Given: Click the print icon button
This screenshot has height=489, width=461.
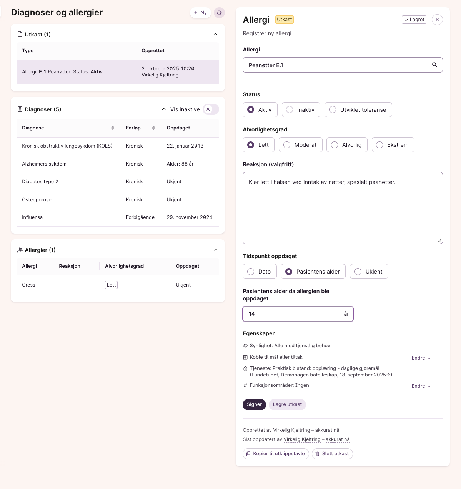Looking at the screenshot, I should [219, 13].
